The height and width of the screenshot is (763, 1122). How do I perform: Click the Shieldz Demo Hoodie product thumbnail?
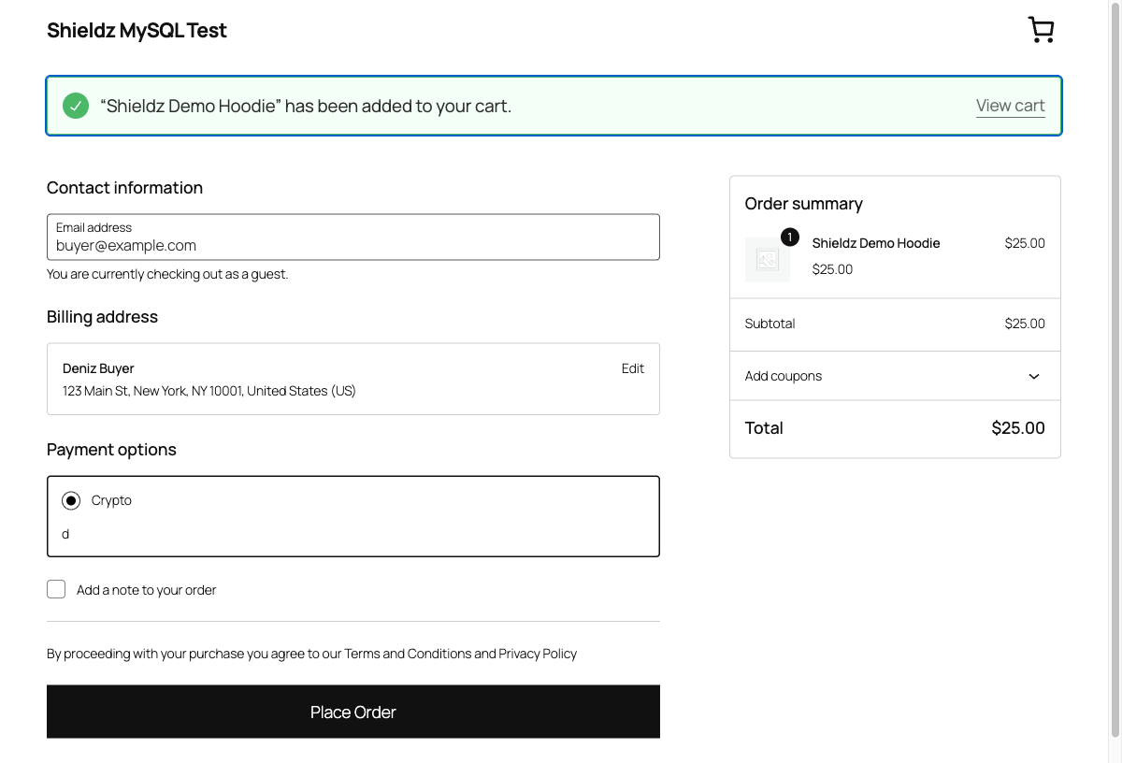pos(768,259)
